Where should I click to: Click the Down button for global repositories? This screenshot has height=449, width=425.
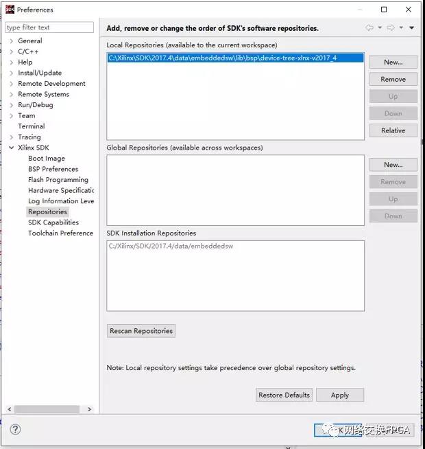(393, 216)
